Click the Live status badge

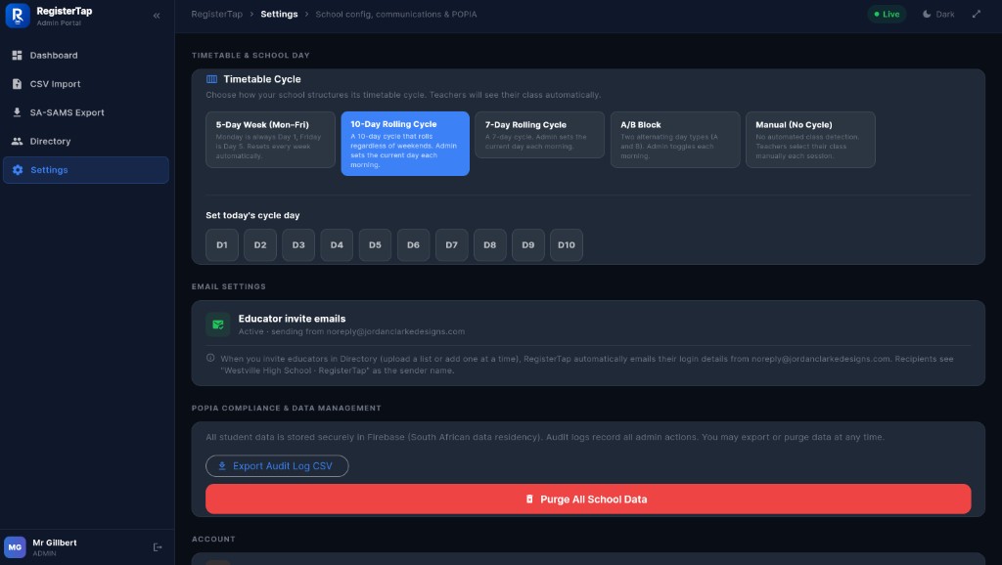[x=887, y=14]
